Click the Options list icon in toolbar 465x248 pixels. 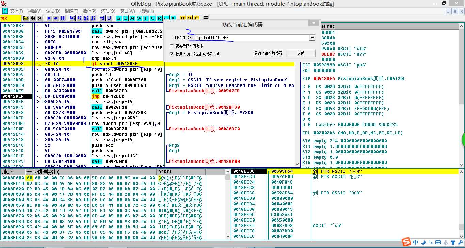tap(206, 18)
